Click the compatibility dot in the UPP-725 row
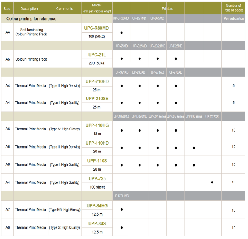 (x=212, y=182)
